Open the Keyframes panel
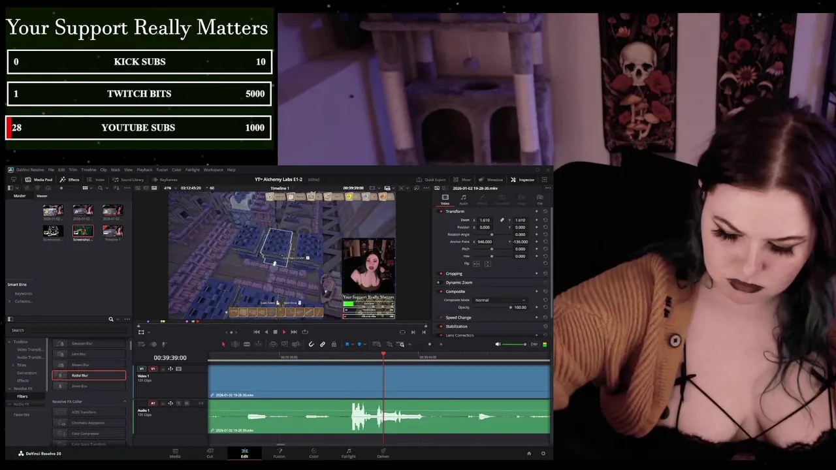The height and width of the screenshot is (470, 836). click(165, 180)
